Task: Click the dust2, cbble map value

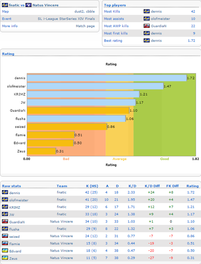Action: pyautogui.click(x=85, y=11)
